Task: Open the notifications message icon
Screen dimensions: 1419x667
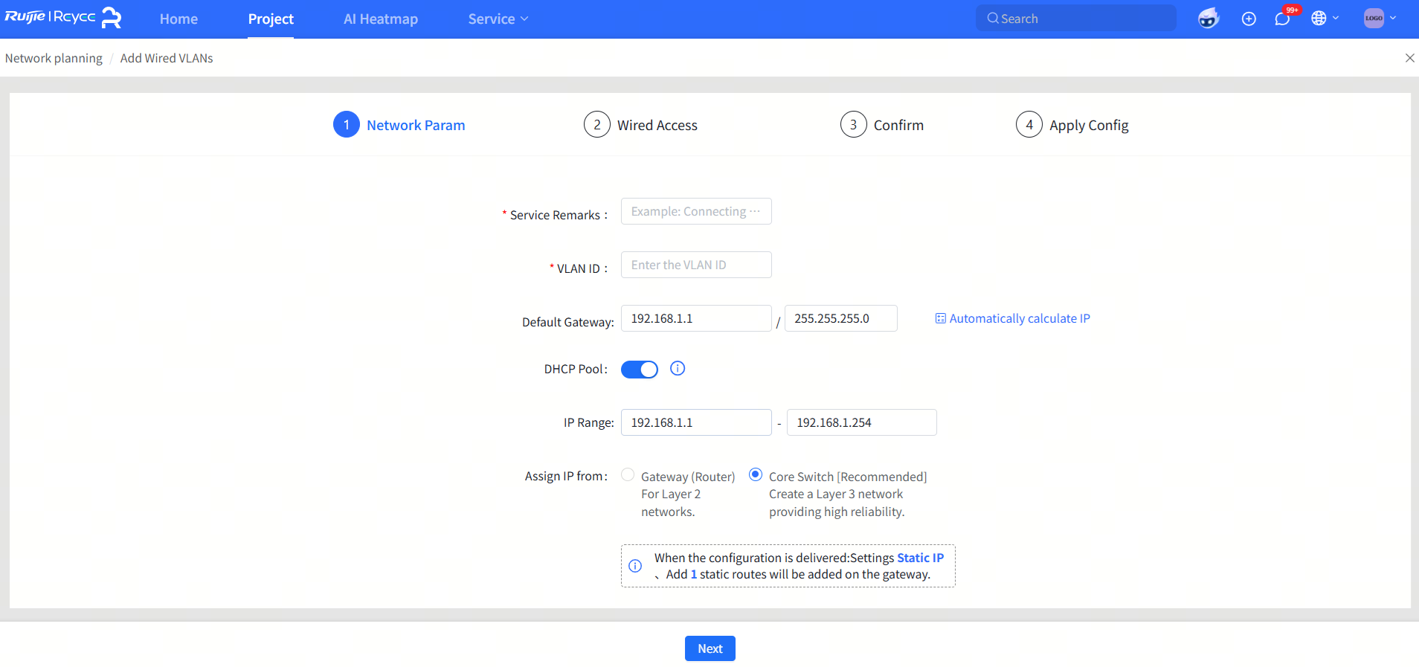Action: (x=1282, y=19)
